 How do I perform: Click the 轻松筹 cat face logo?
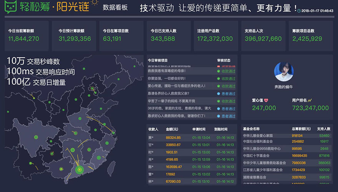11,7
